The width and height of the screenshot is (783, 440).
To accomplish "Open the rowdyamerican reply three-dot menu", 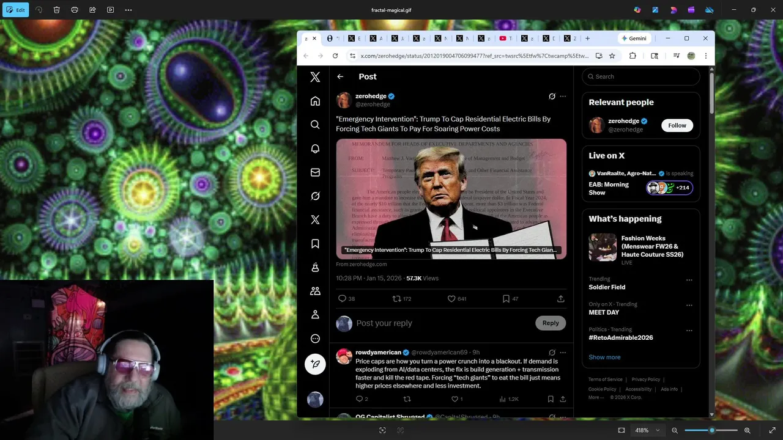I will 563,353.
